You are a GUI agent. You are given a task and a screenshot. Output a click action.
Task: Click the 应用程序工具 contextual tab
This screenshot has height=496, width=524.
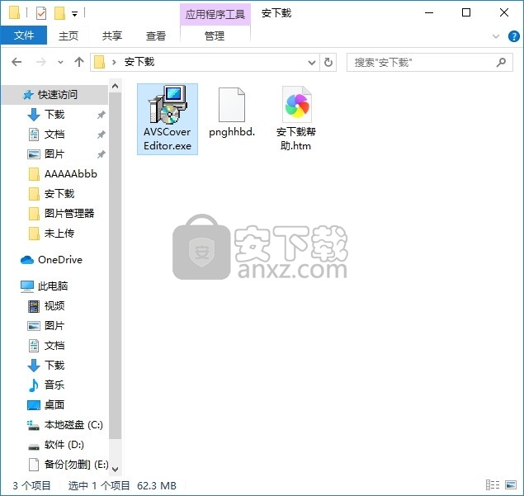[x=215, y=14]
